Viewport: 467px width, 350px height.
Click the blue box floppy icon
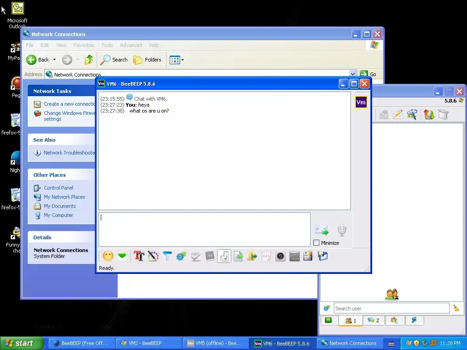tap(322, 256)
